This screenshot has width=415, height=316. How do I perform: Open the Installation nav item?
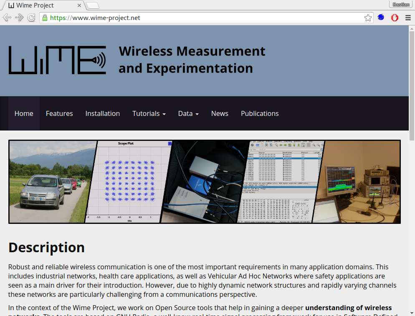pos(102,113)
